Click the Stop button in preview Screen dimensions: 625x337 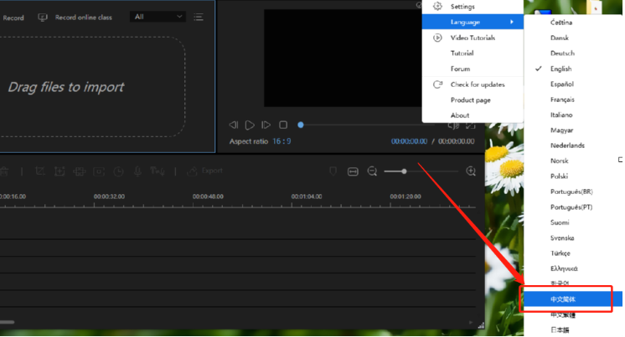(283, 125)
